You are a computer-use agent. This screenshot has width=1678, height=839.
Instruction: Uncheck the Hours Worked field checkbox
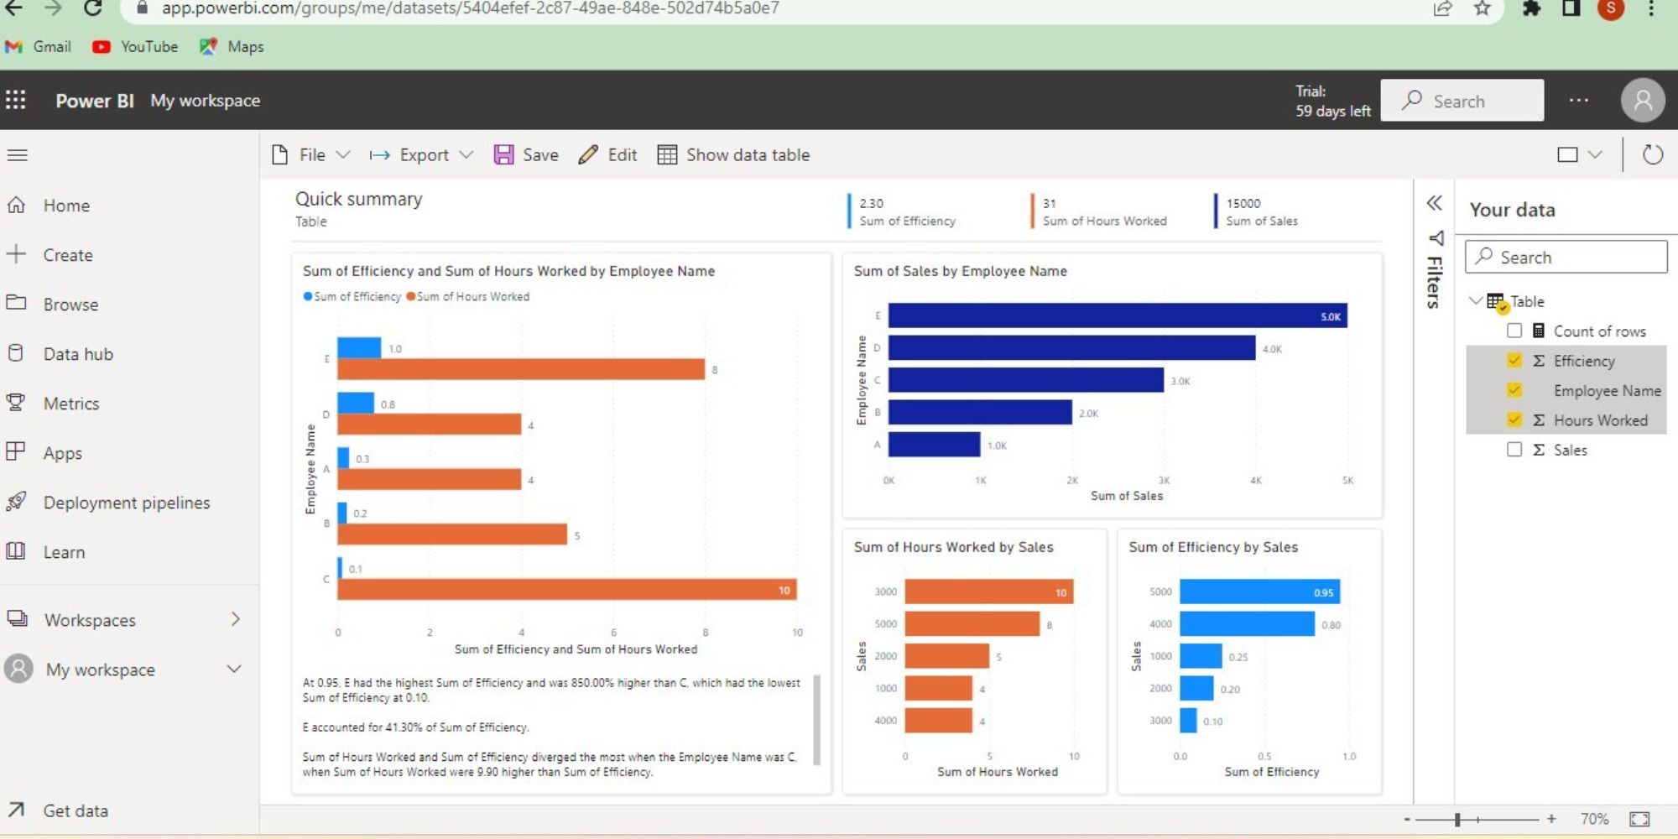[x=1514, y=419]
